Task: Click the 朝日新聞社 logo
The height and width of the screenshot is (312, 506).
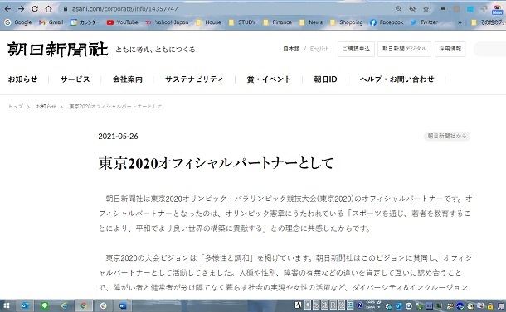Action: point(57,50)
